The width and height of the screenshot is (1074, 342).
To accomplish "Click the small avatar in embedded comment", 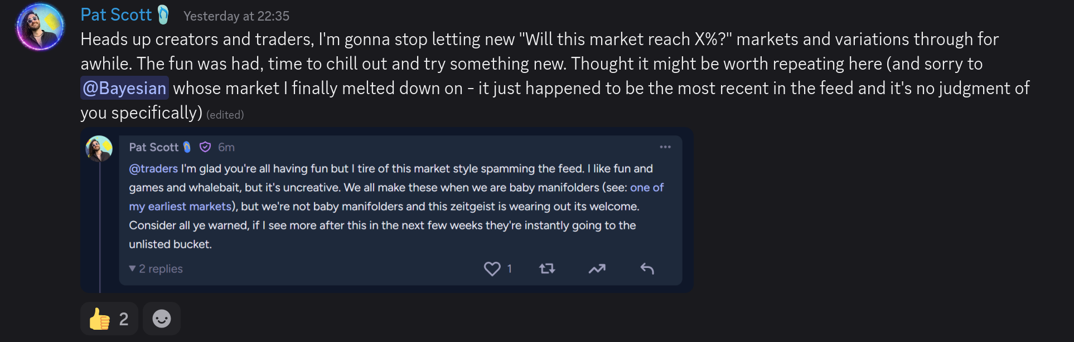I will pyautogui.click(x=99, y=149).
